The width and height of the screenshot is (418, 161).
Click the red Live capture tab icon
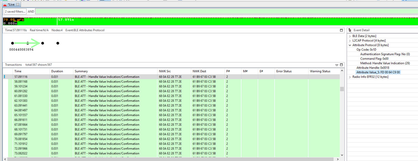click(x=5, y=5)
